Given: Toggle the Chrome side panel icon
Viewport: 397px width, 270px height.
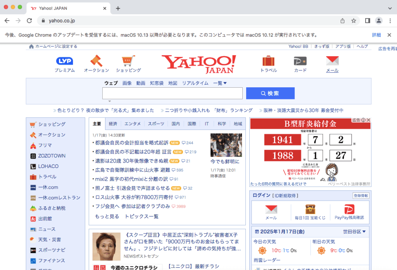Looking at the screenshot, I should pos(368,21).
